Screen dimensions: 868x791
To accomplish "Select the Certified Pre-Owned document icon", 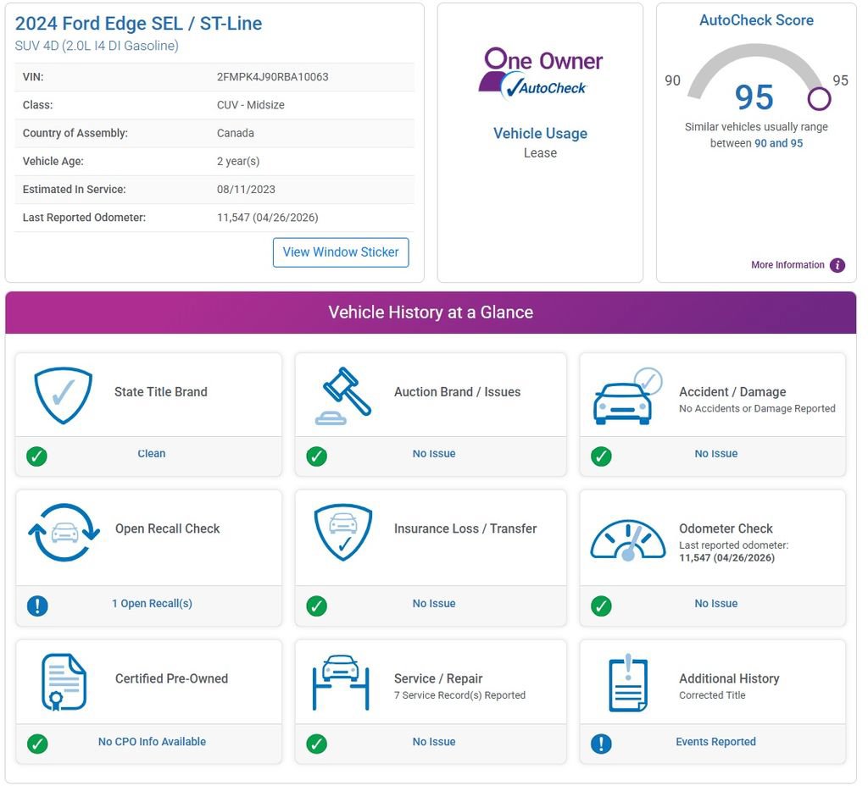I will tap(64, 682).
